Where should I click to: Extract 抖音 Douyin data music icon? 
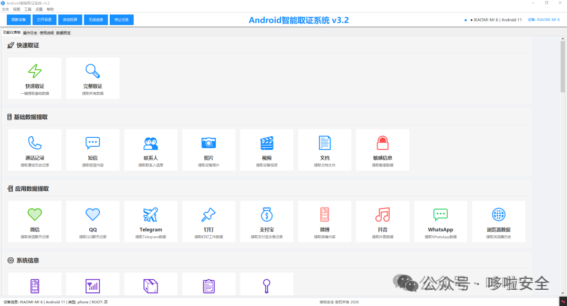pos(383,222)
